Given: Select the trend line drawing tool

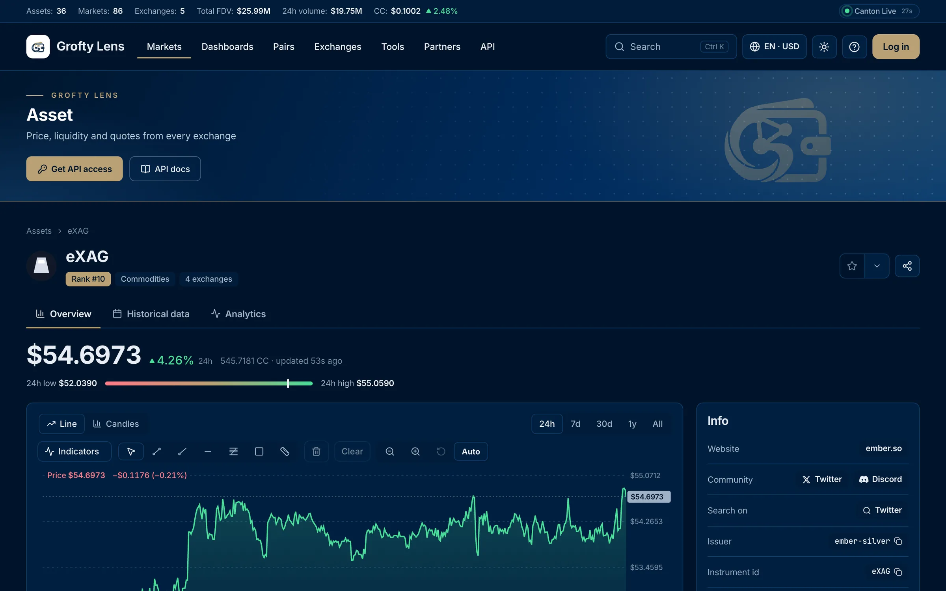Looking at the screenshot, I should 156,452.
